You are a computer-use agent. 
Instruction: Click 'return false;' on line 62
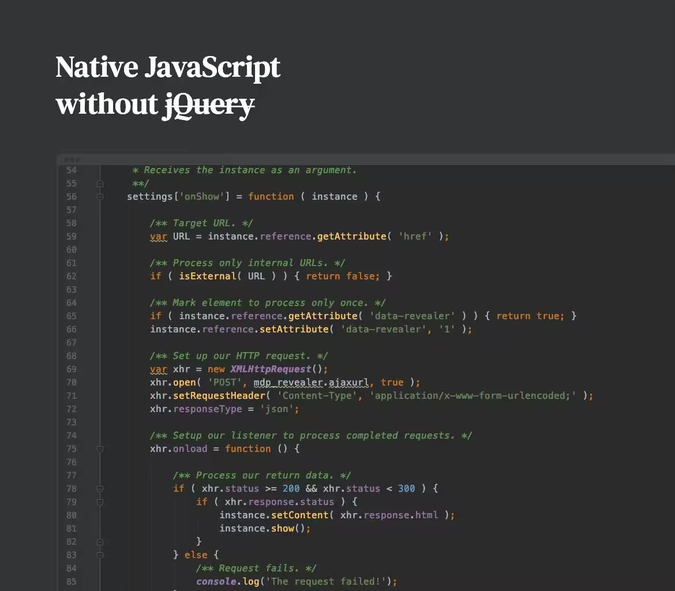tap(343, 276)
